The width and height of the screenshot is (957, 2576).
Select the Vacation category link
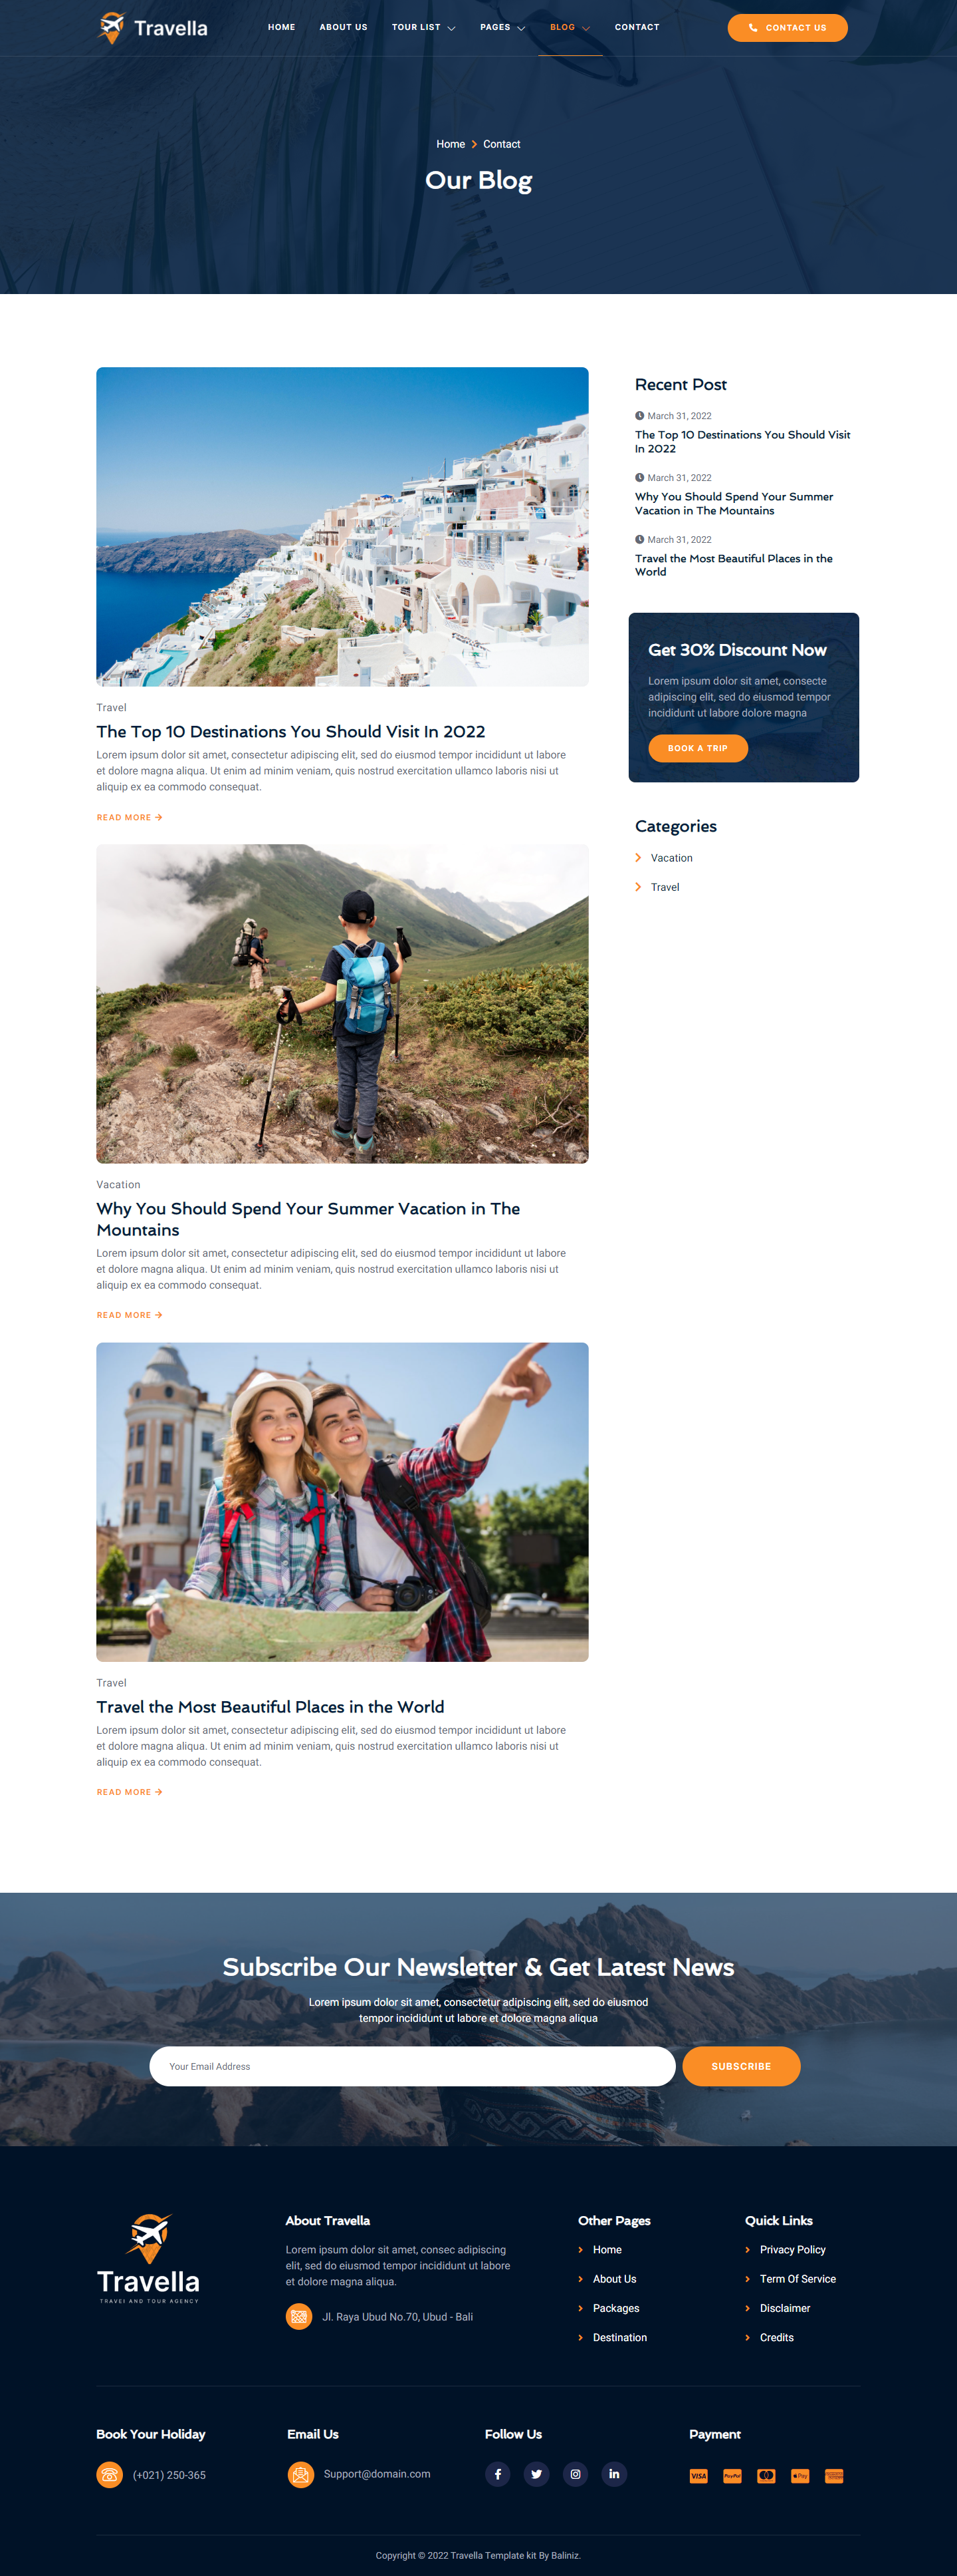click(671, 858)
